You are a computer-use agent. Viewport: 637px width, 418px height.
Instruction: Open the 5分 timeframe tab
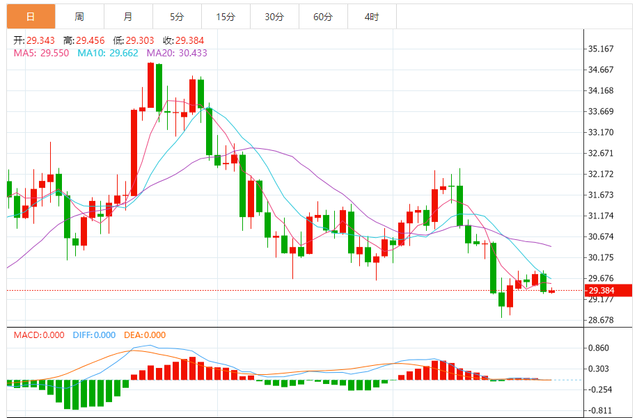177,17
